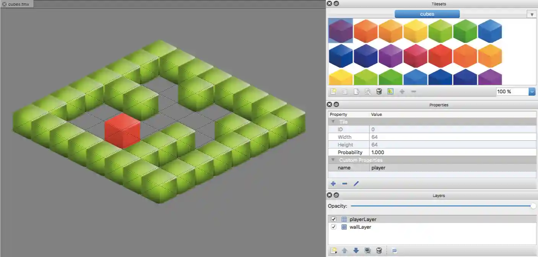Add a custom property with the plus icon
Image resolution: width=538 pixels, height=257 pixels.
tap(333, 184)
